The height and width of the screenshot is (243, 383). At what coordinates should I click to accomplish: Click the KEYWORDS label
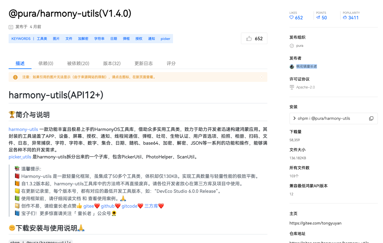pyautogui.click(x=21, y=39)
